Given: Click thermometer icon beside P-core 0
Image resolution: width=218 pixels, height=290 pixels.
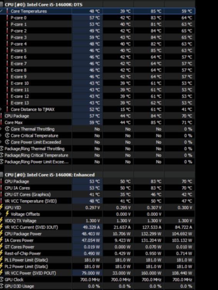Looking at the screenshot, I should (x=7, y=18).
